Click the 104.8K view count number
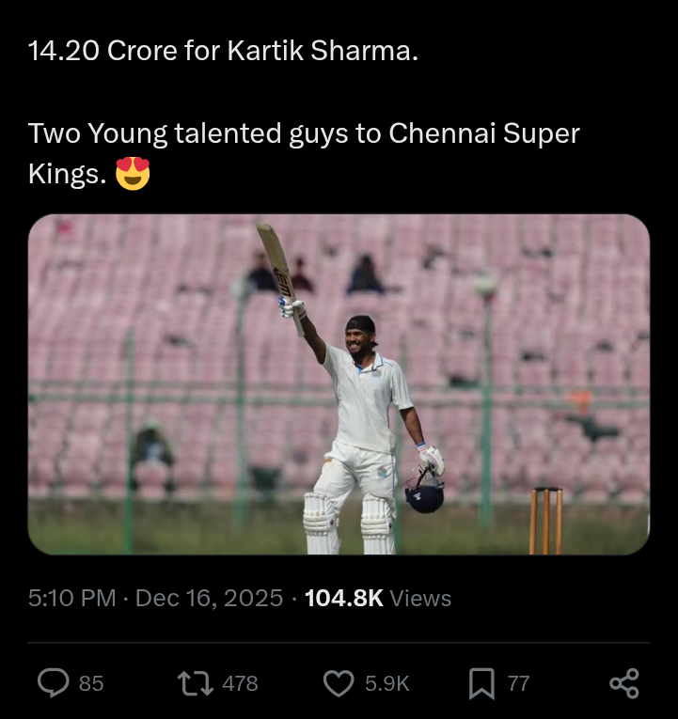Screen dimensions: 678x719 point(343,599)
